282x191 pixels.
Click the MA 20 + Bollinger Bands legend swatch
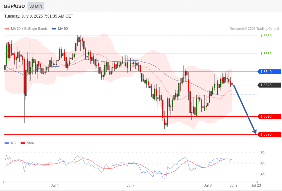(7, 29)
